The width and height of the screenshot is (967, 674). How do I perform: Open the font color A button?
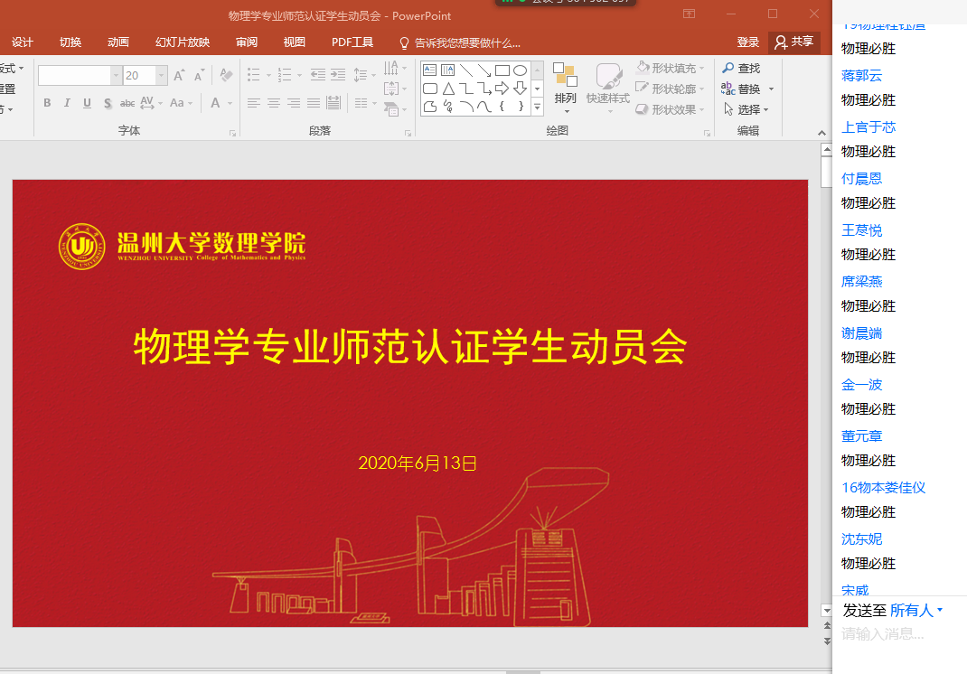215,103
